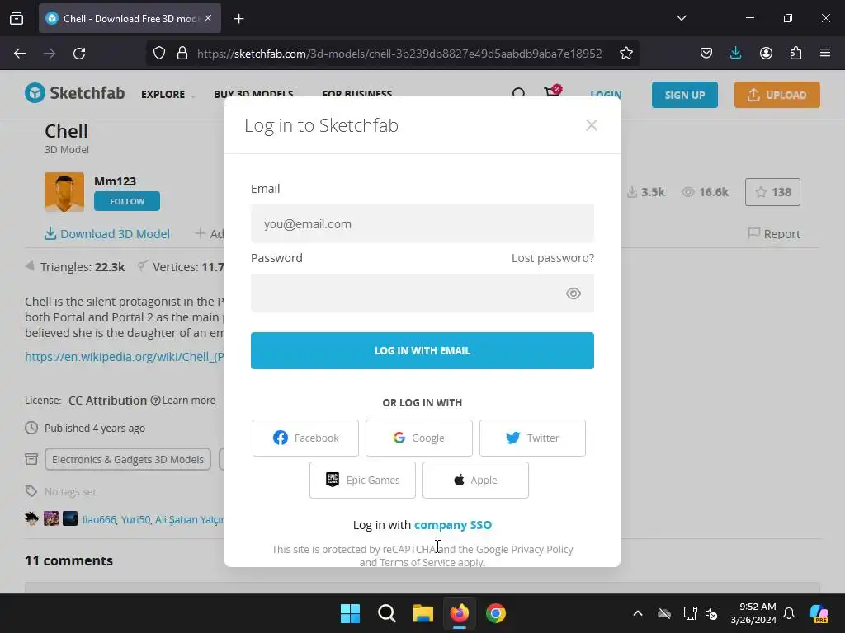Expand the BUY 3D MODELS menu
The image size is (845, 633).
click(x=258, y=94)
